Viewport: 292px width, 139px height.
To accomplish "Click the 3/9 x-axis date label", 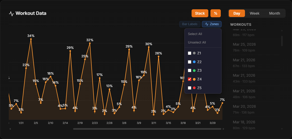I will click(x=139, y=123).
